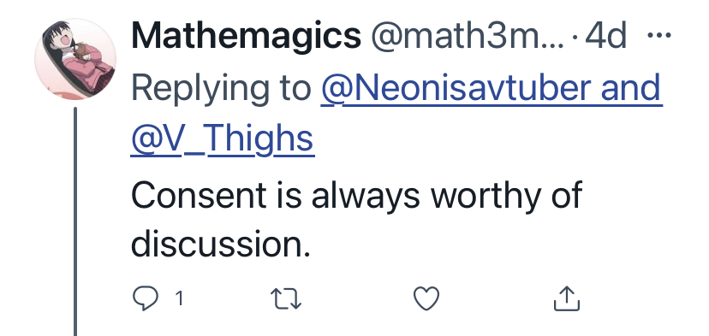The height and width of the screenshot is (336, 709).
Task: Share the tweet using the upload arrow icon
Action: [567, 298]
